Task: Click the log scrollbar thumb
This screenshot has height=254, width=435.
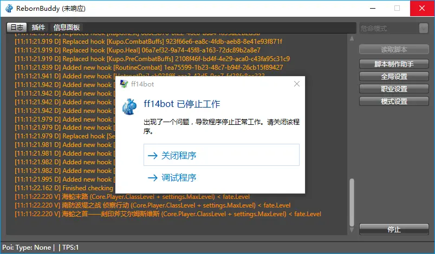Action: coord(352,203)
